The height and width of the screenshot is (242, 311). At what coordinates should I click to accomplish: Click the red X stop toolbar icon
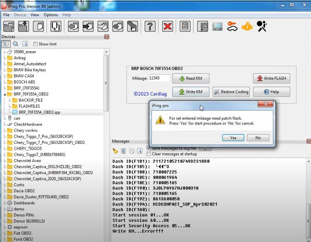pos(167,26)
